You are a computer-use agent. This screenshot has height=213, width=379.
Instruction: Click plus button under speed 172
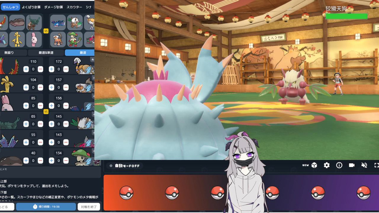(51, 69)
